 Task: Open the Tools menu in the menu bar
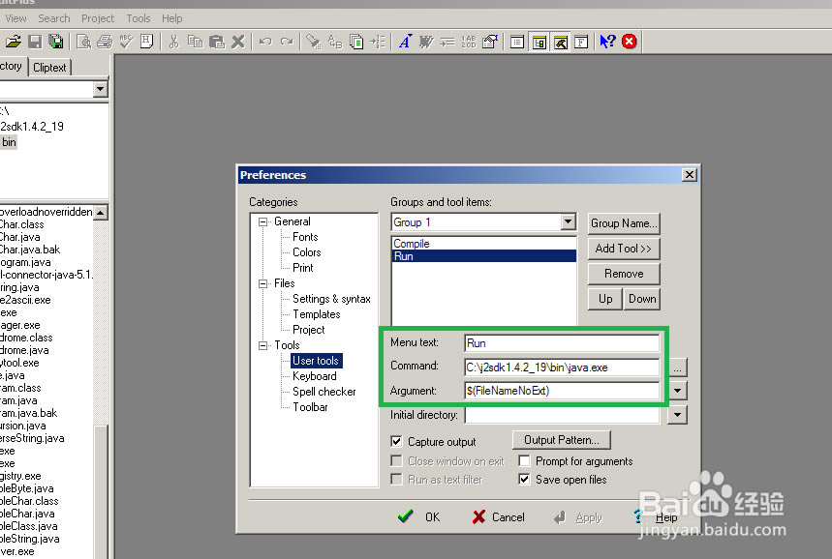pos(139,18)
